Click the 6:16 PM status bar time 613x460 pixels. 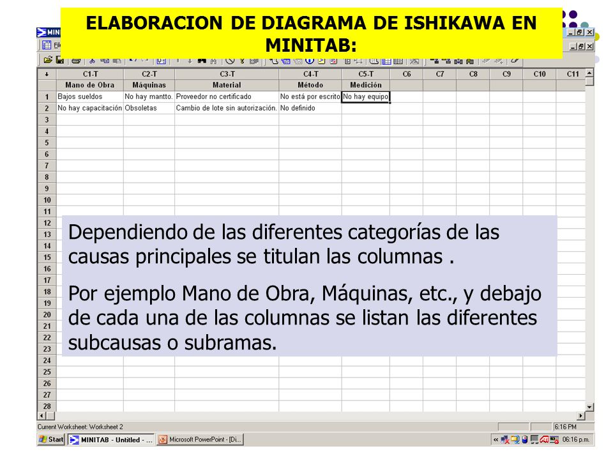click(x=565, y=427)
